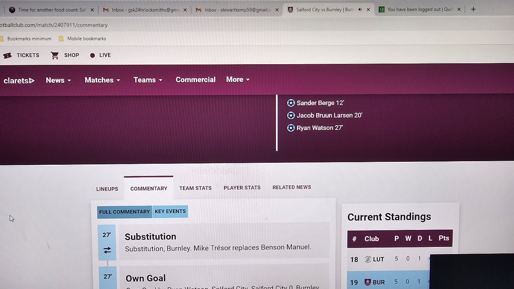Click the Tickets icon in top bar
The width and height of the screenshot is (514, 289).
[x=7, y=56]
